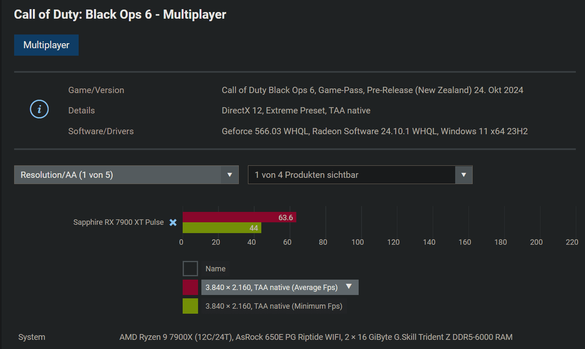This screenshot has height=349, width=585.
Task: Expand the 3.840 × 2.160 Average Fps series selector
Action: [280, 287]
